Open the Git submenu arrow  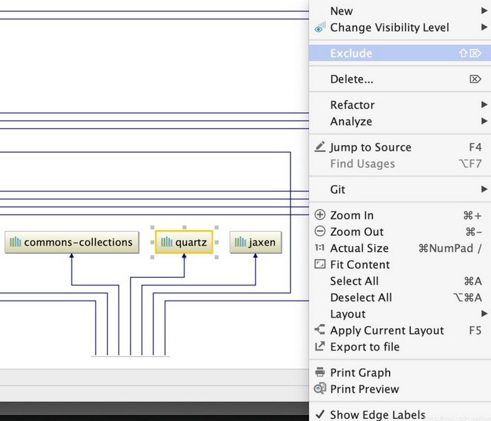pyautogui.click(x=484, y=189)
